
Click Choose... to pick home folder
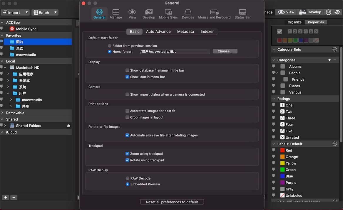(225, 51)
